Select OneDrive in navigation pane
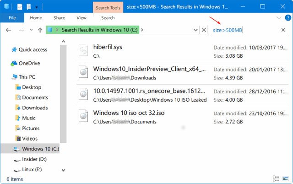The height and width of the screenshot is (184, 293). [x=29, y=63]
